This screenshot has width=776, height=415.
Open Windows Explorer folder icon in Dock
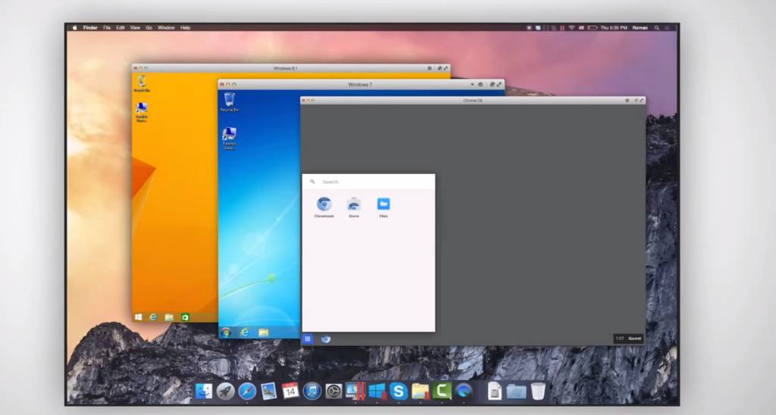tap(420, 392)
